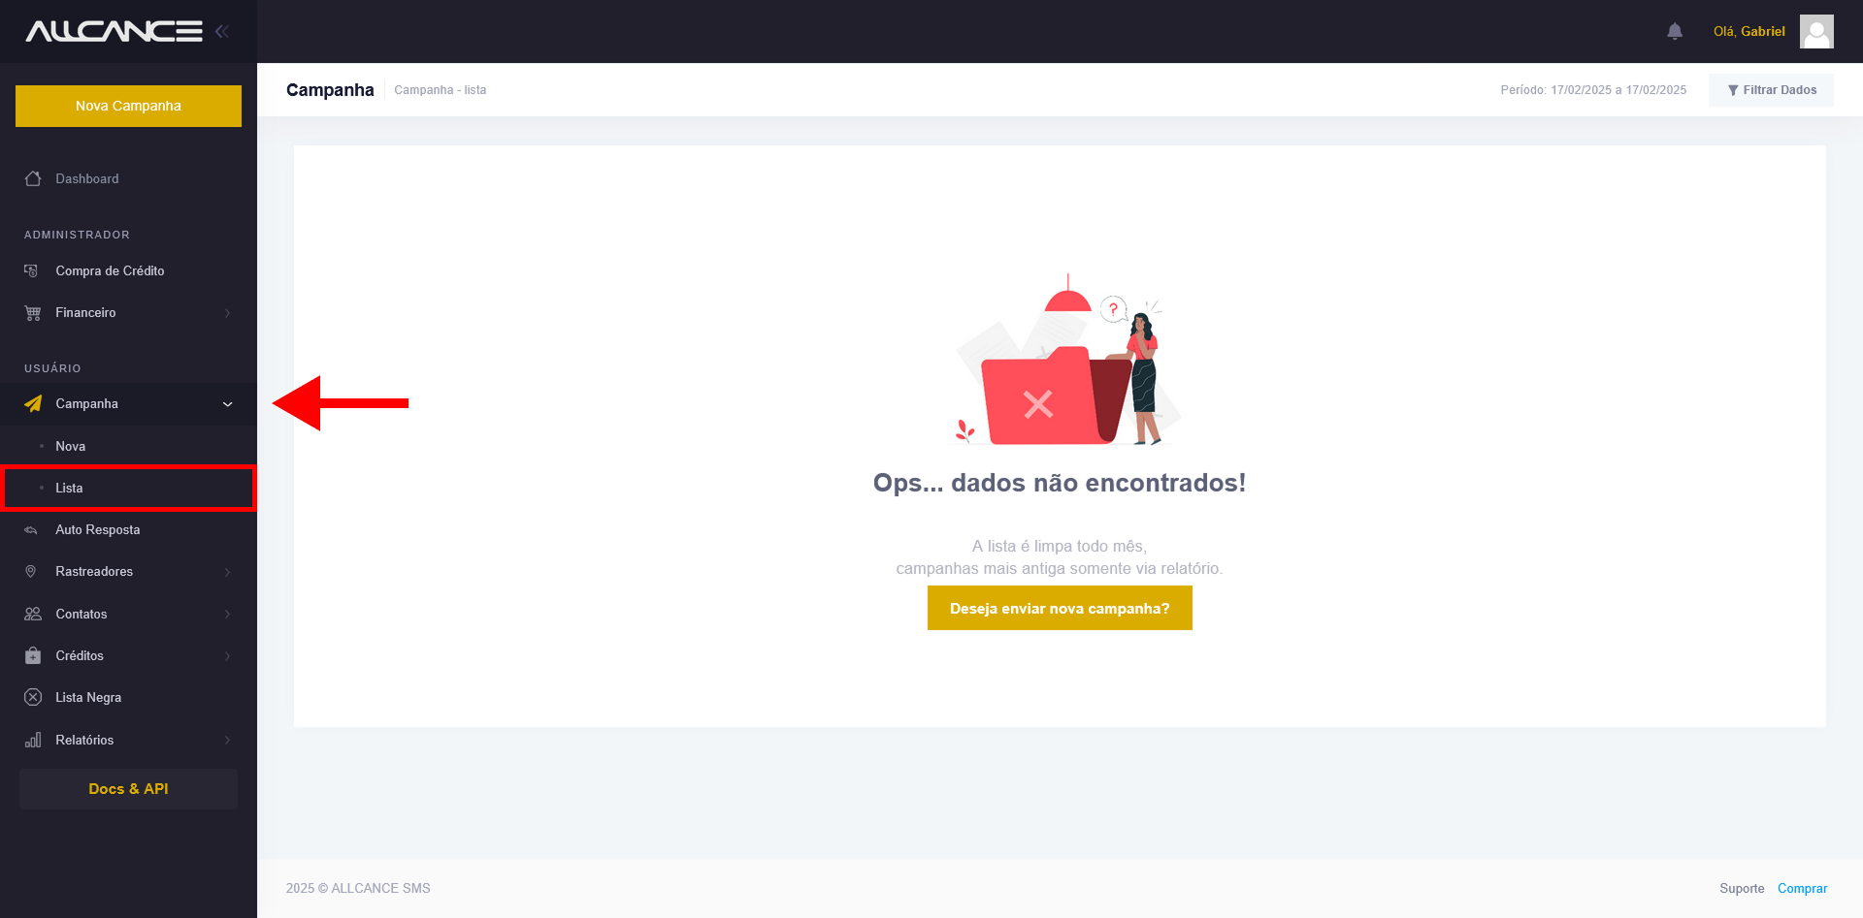
Task: Open Lista Negra menu item
Action: (128, 697)
